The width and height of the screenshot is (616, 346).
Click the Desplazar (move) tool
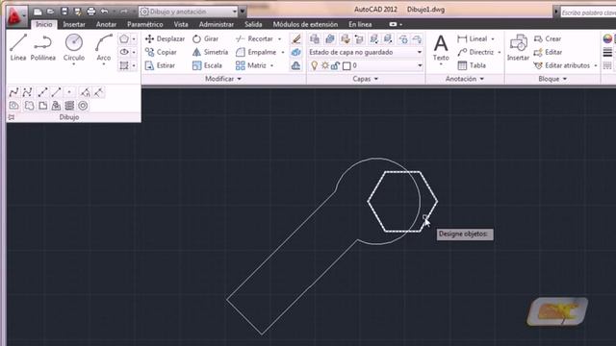[x=165, y=38]
